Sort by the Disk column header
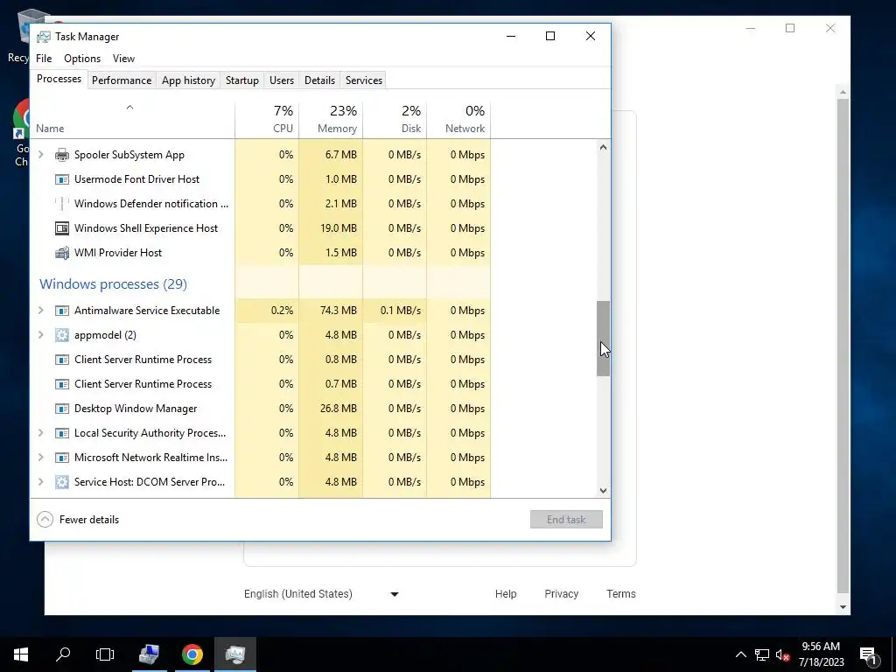Viewport: 896px width, 672px height. tap(395, 120)
